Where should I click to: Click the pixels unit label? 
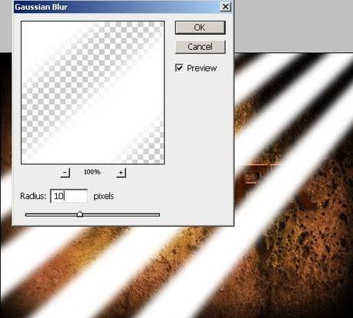(x=104, y=197)
